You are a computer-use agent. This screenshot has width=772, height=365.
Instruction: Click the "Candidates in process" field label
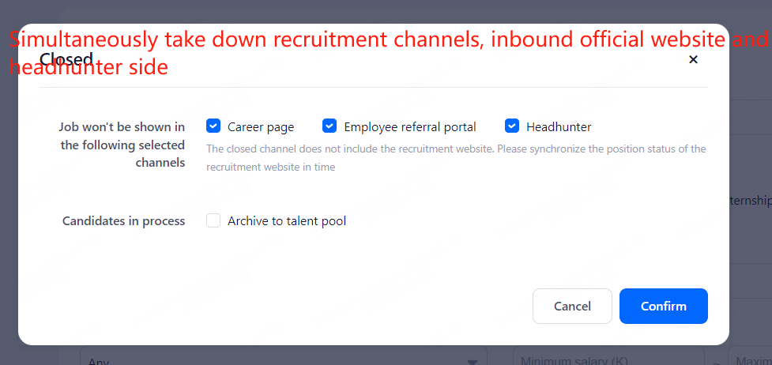[124, 221]
